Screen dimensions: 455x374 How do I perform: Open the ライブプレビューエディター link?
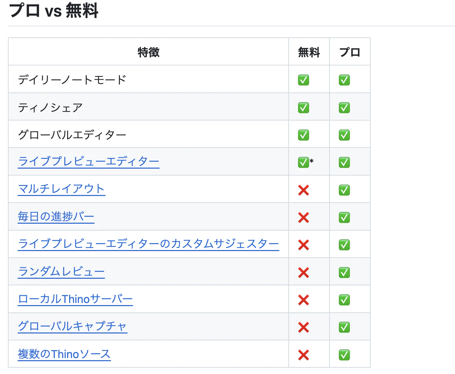point(89,162)
